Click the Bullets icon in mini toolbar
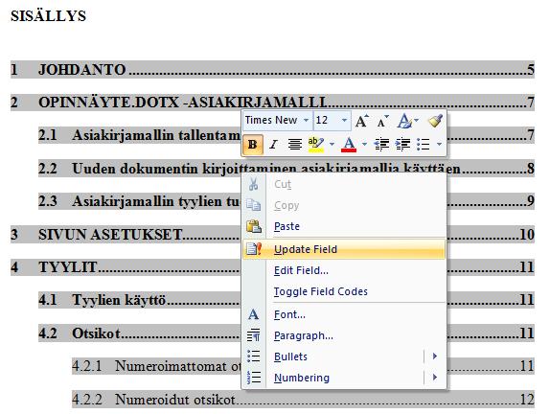550x414 pixels. click(x=423, y=144)
